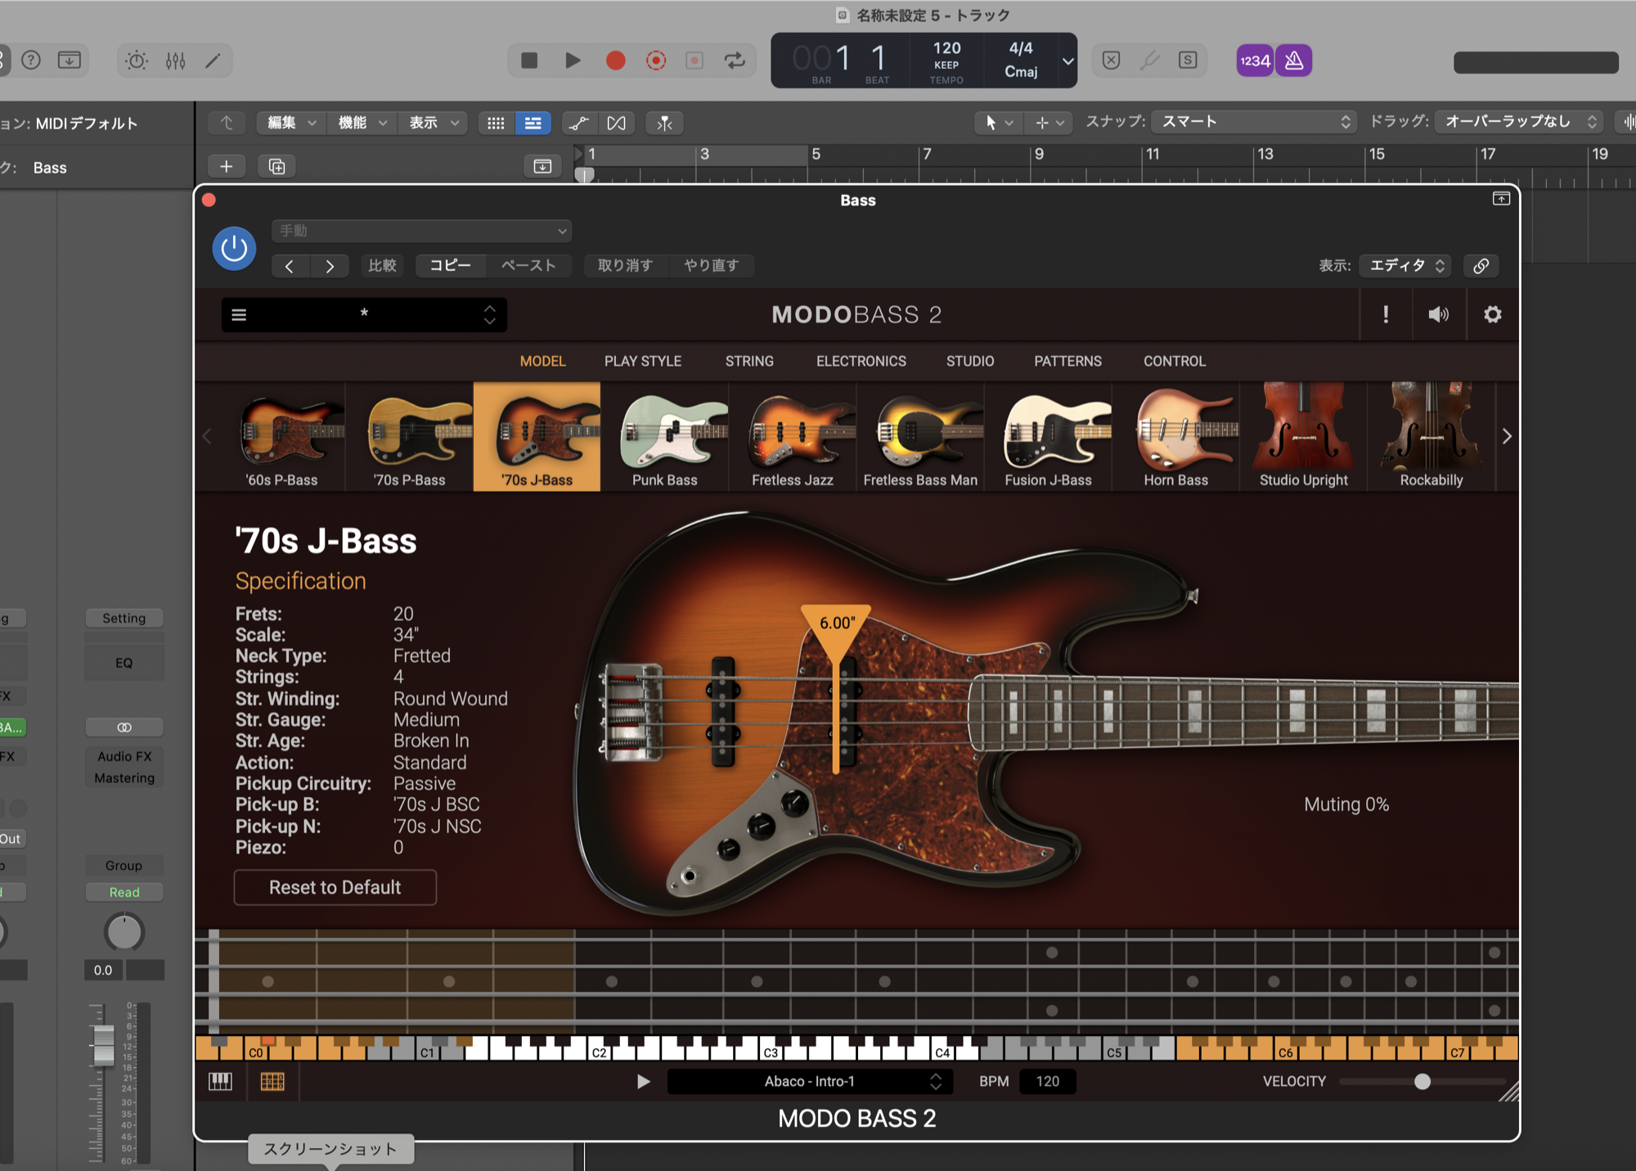
Task: Expand the LCD display mode chevron
Action: click(1067, 61)
